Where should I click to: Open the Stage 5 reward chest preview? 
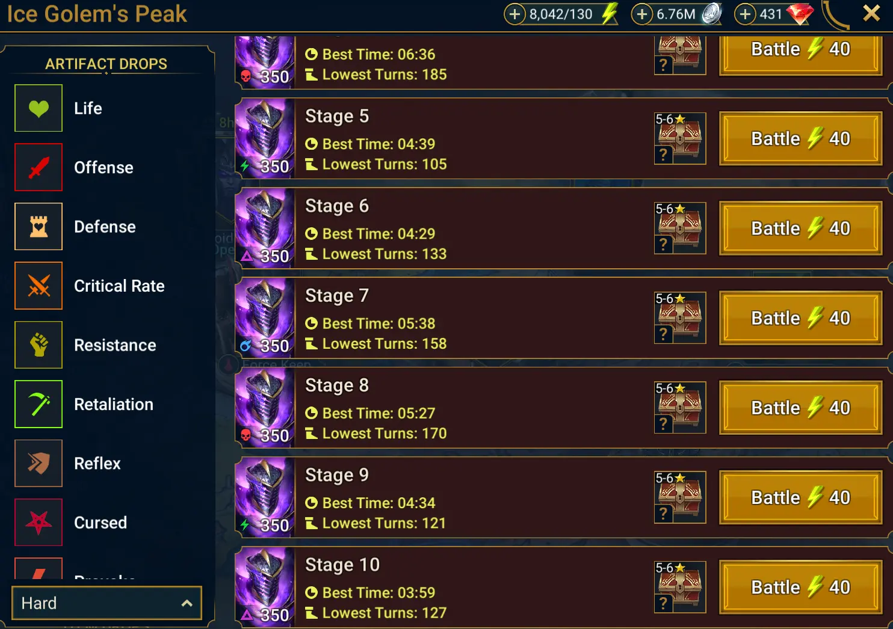680,138
